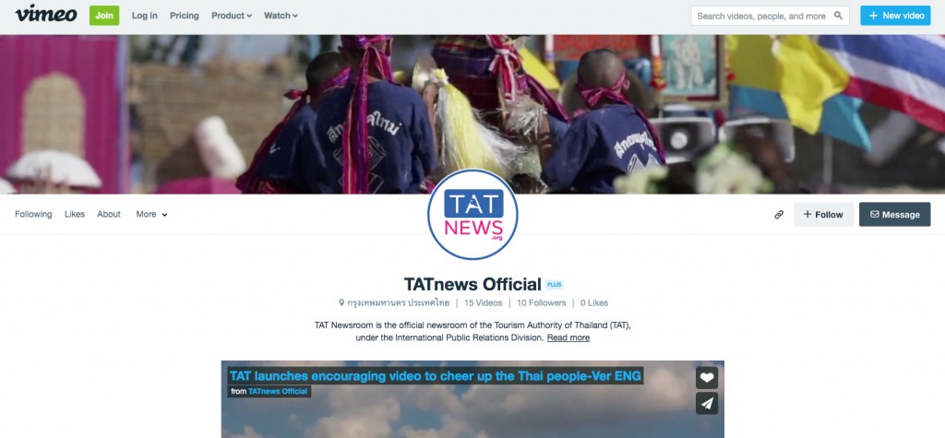Expand the More profile menu
Image resolution: width=945 pixels, height=438 pixels.
coord(151,214)
